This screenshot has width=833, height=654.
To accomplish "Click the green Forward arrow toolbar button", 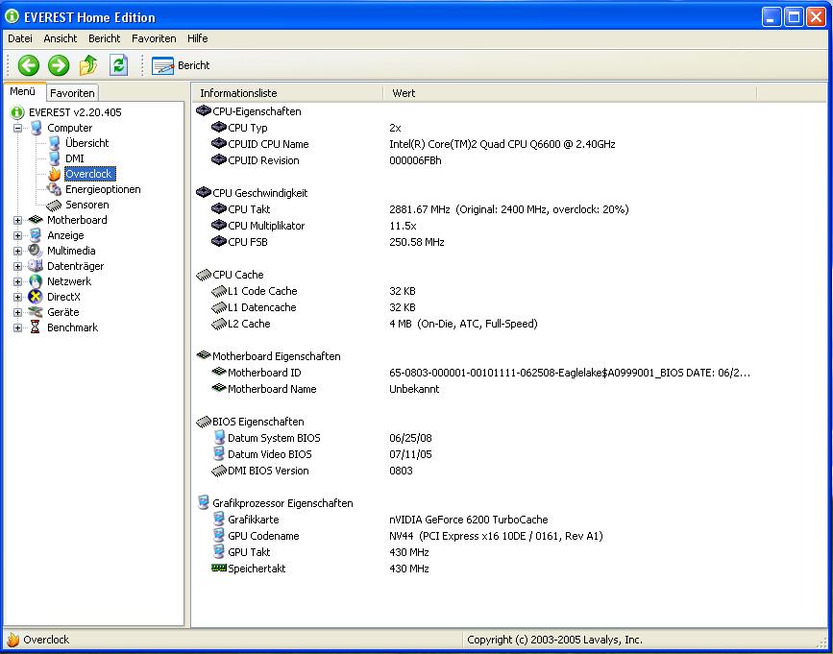I will pos(59,65).
